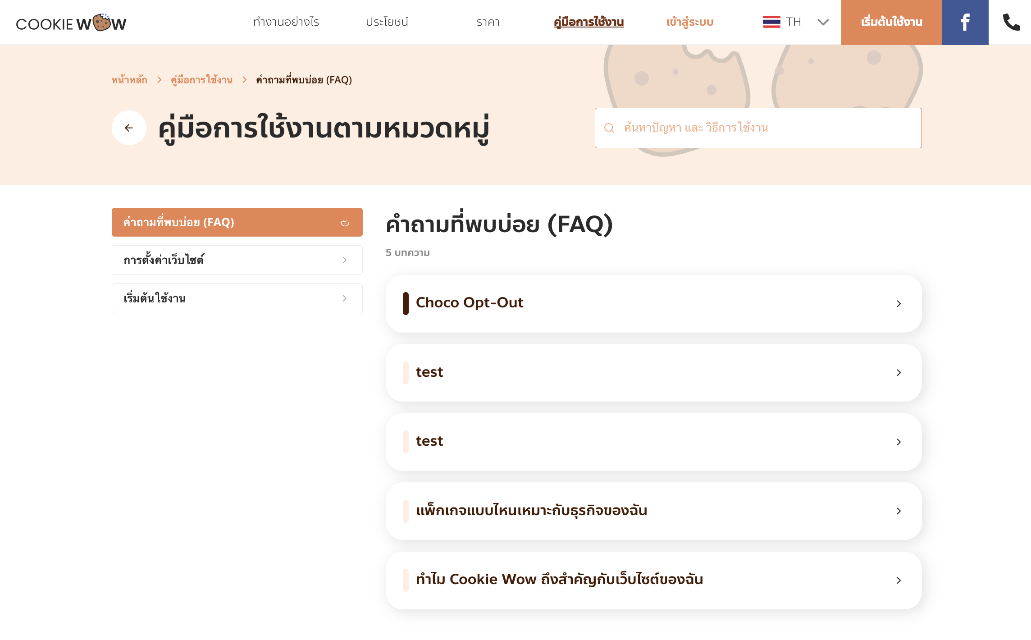Click the phone call icon
This screenshot has width=1031, height=640.
pos(1011,22)
